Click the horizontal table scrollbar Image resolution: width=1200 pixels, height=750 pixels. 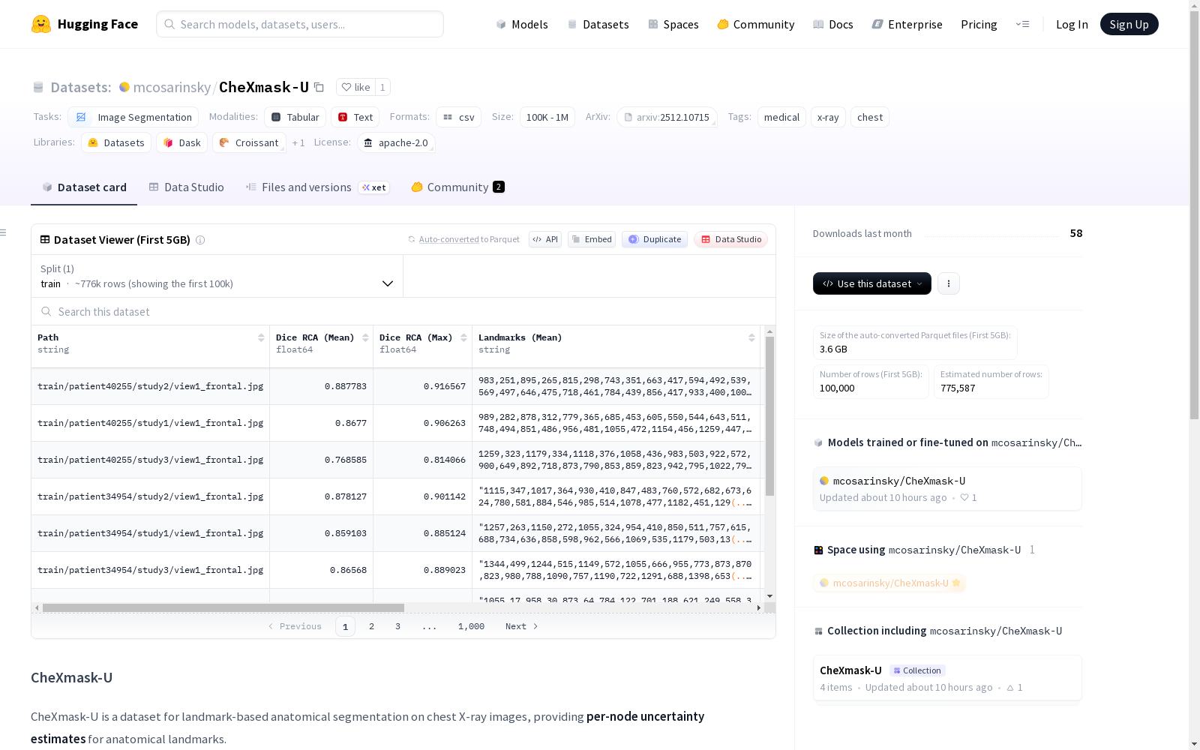(x=223, y=607)
